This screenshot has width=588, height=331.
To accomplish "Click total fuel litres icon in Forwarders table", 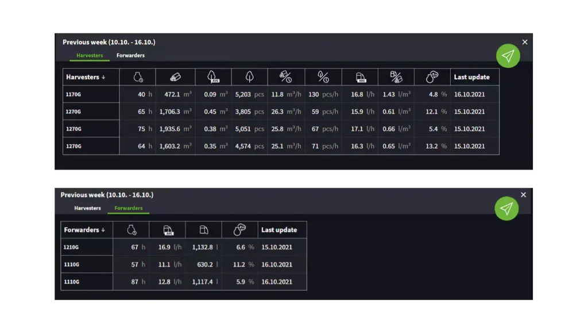I will [x=204, y=230].
